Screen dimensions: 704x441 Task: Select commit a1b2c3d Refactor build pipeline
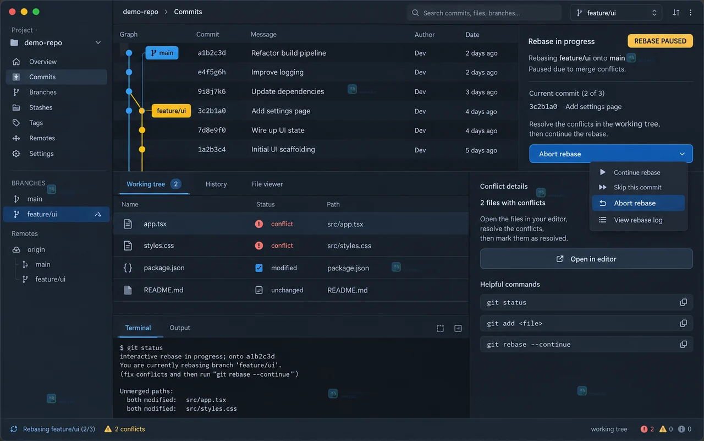point(316,53)
